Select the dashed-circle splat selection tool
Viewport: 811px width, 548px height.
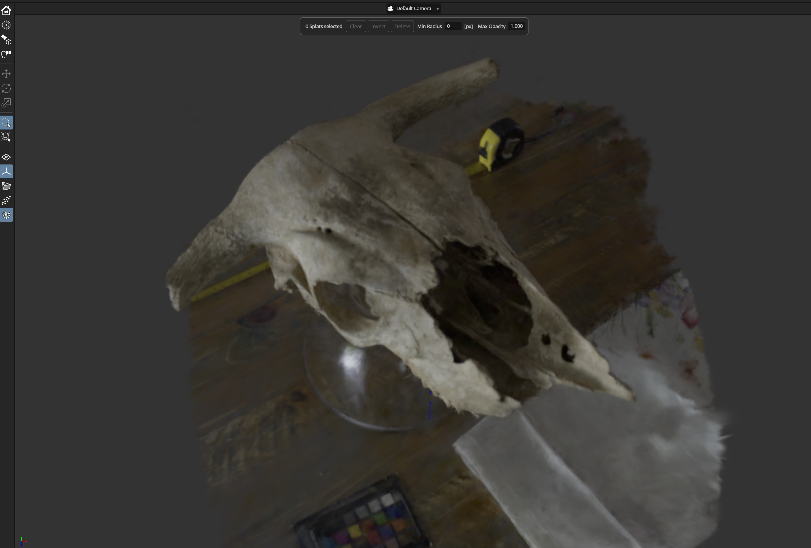point(6,123)
